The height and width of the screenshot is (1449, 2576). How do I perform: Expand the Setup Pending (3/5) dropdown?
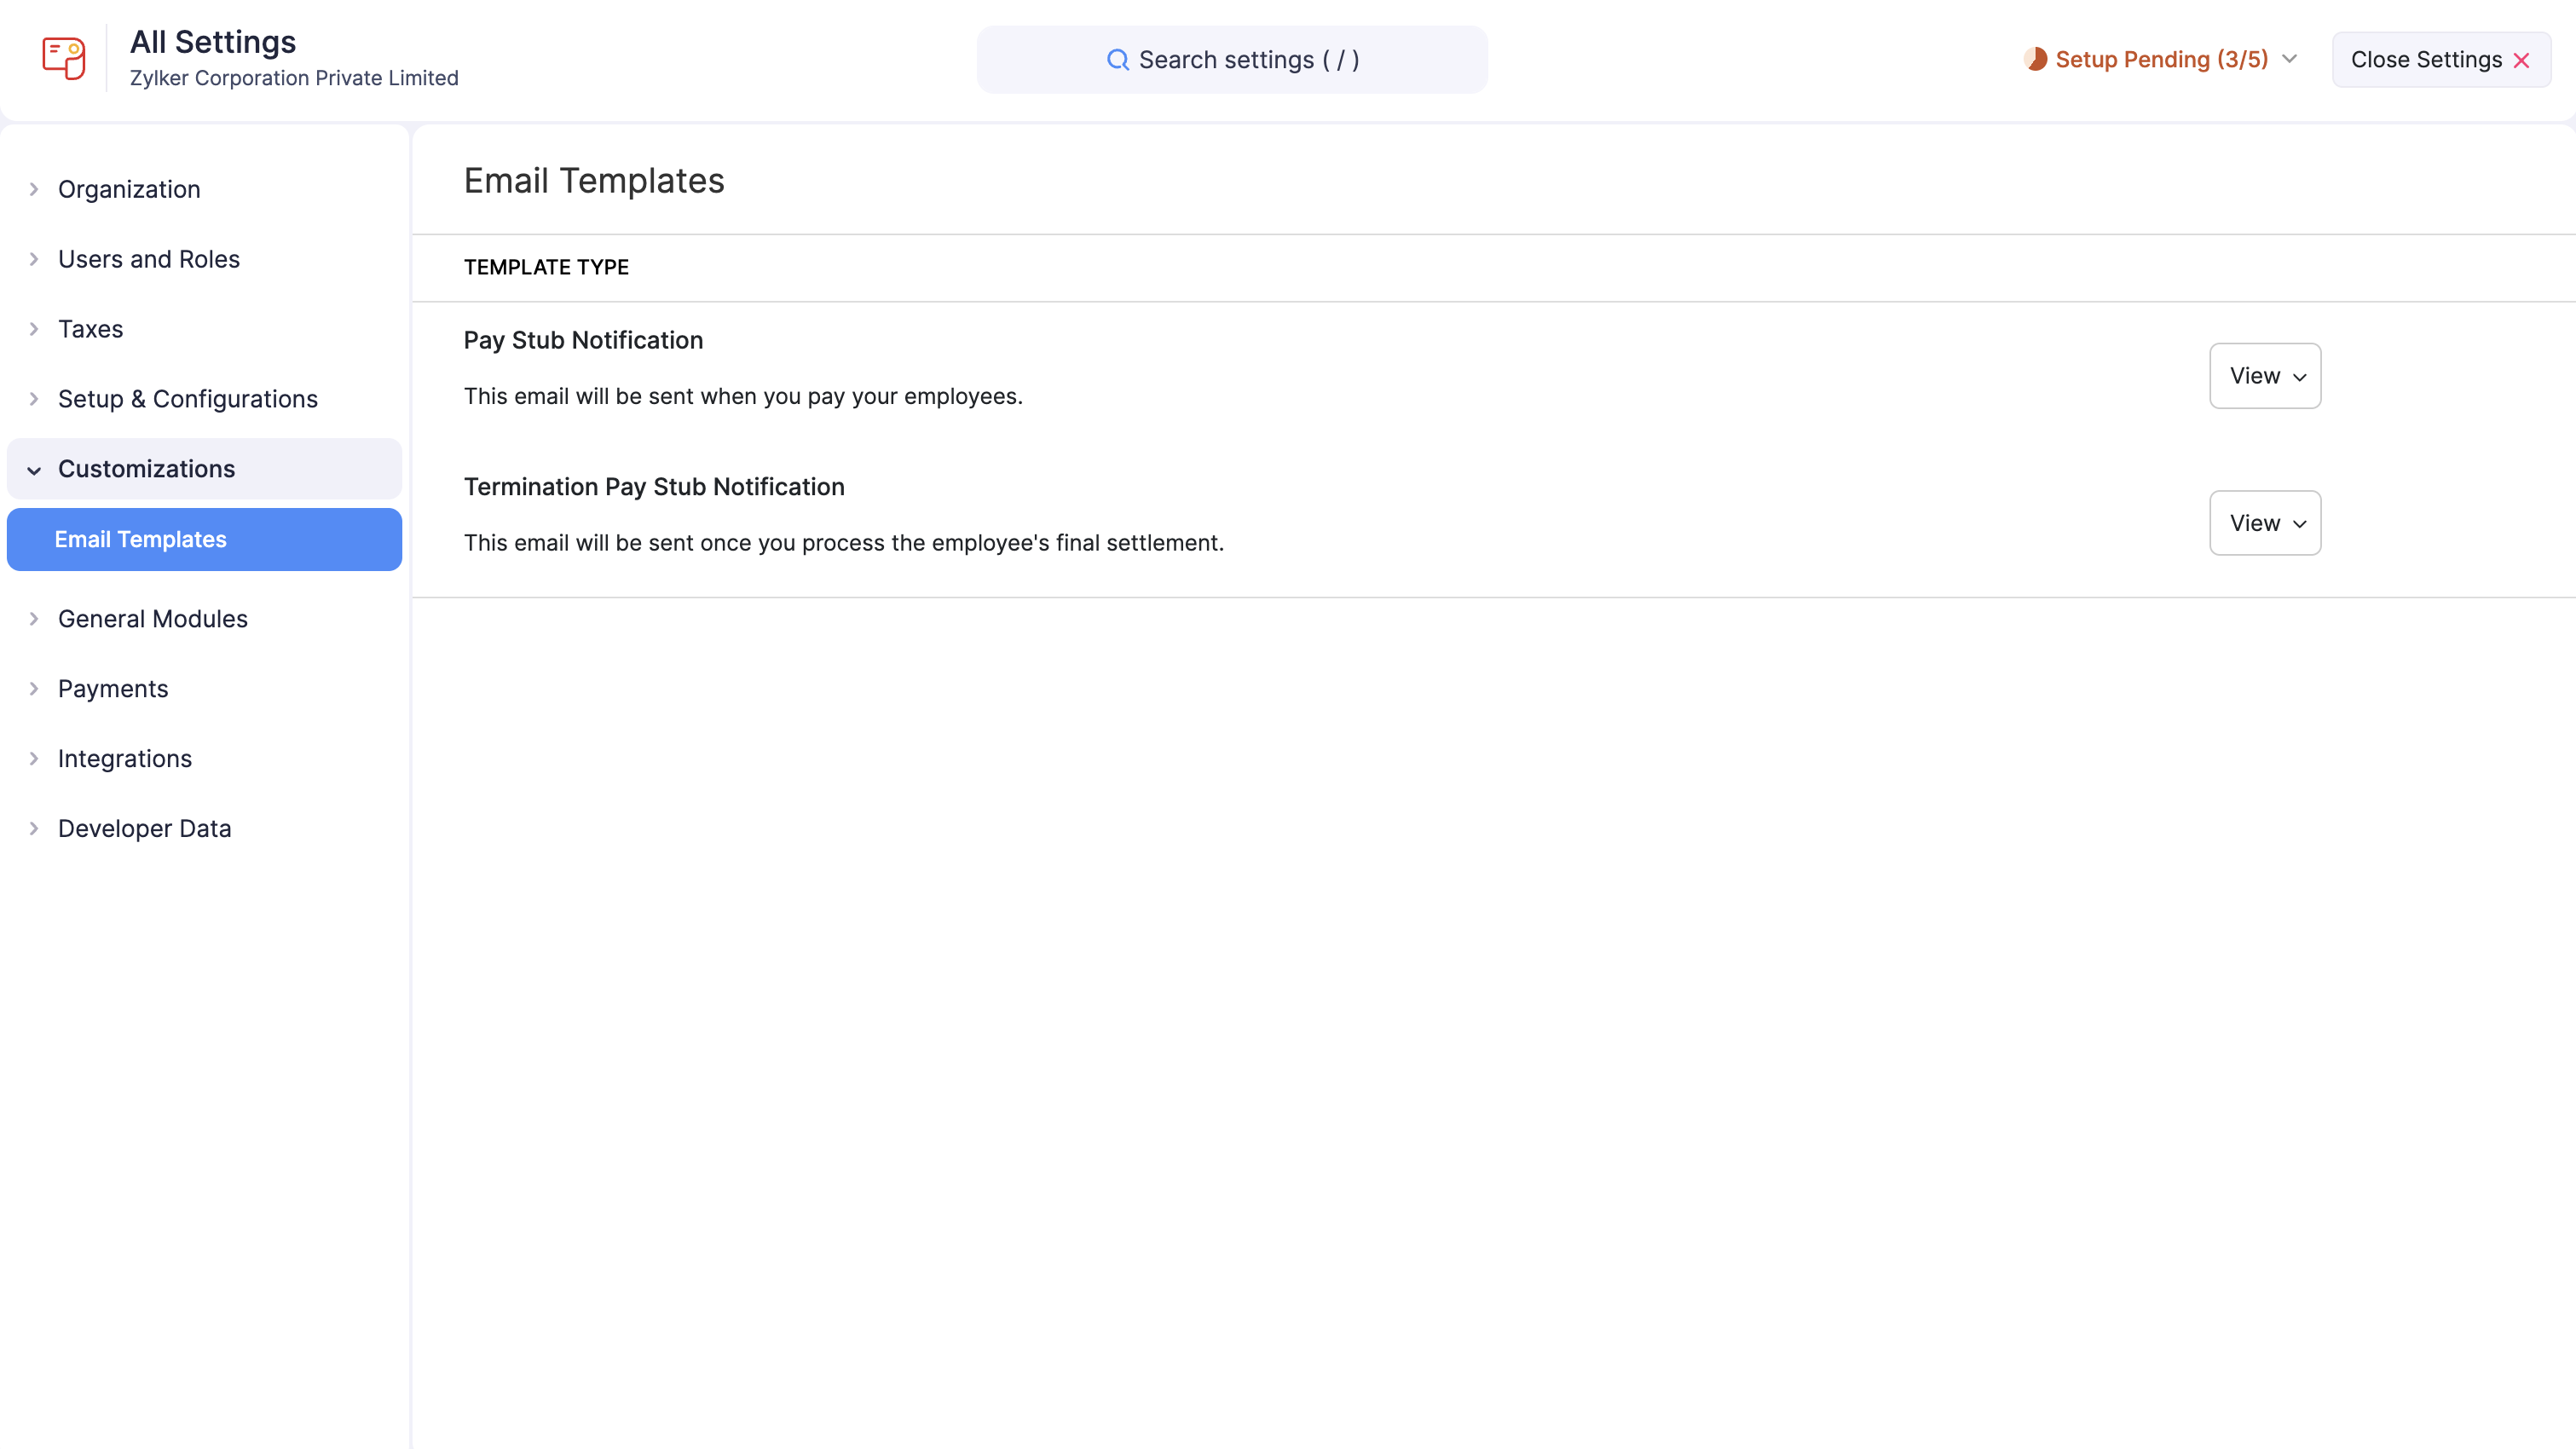coord(2290,59)
